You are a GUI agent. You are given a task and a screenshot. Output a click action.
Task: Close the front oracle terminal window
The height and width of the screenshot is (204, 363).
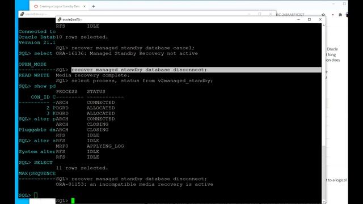320,20
